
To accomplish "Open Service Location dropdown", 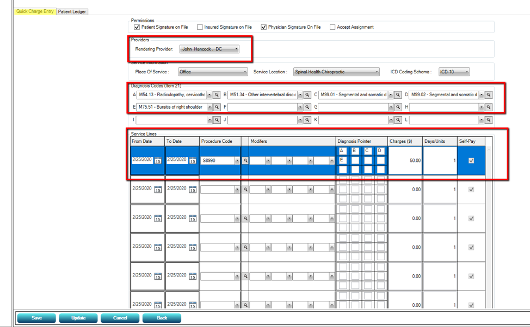I will tap(336, 72).
